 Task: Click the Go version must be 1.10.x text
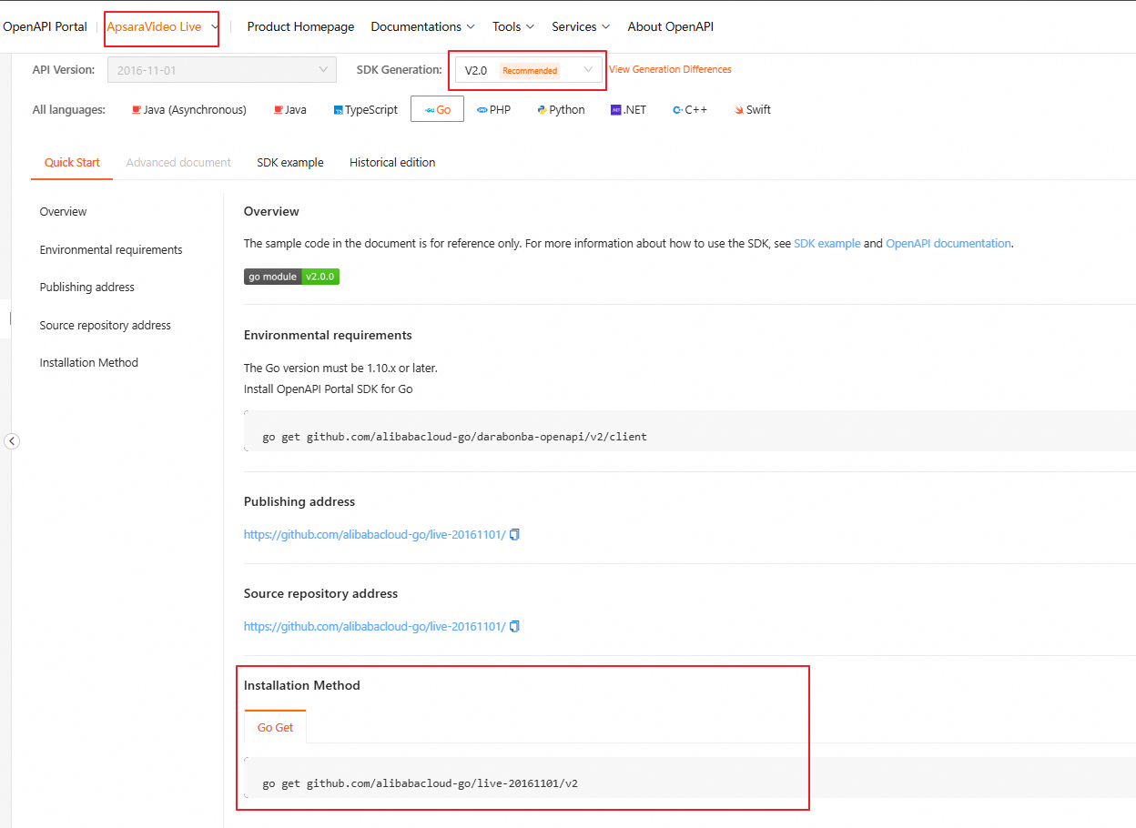[x=340, y=369]
